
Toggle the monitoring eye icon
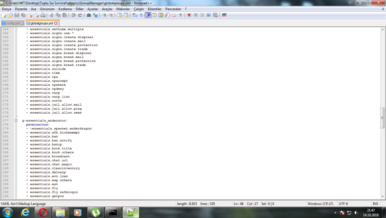click(181, 15)
